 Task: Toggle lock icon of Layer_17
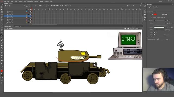tap(30, 19)
